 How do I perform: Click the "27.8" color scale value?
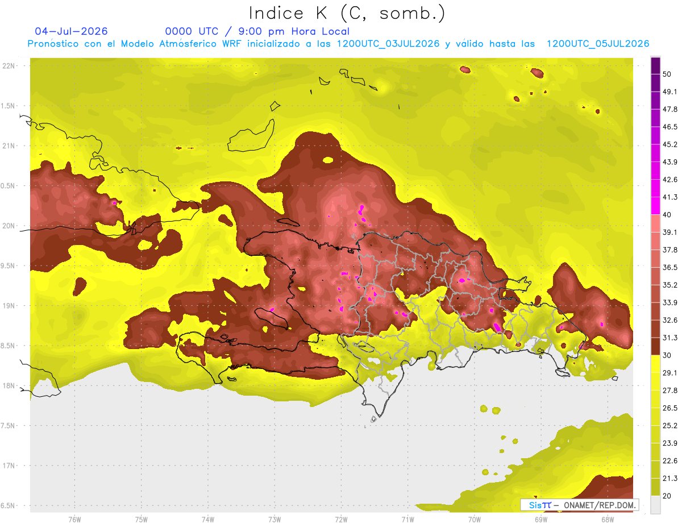click(670, 390)
